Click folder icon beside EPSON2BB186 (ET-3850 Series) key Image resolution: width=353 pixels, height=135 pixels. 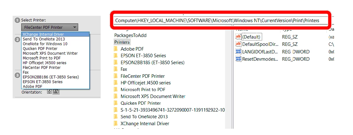[116, 62]
